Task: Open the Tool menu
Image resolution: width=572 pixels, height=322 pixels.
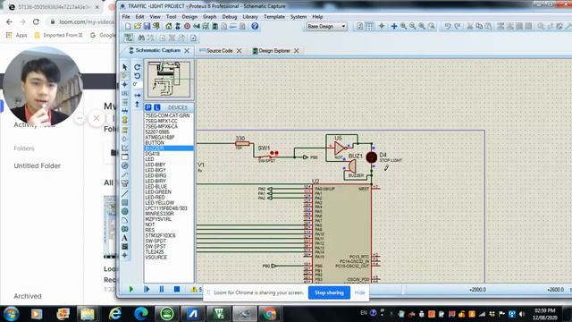Action: pos(171,17)
